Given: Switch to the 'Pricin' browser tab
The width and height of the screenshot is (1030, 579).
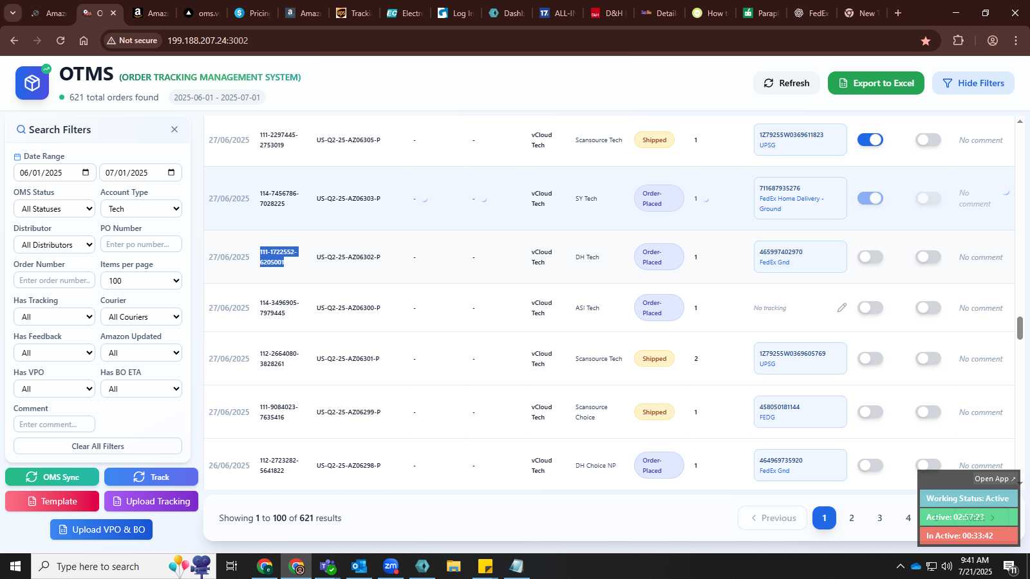Looking at the screenshot, I should point(253,13).
